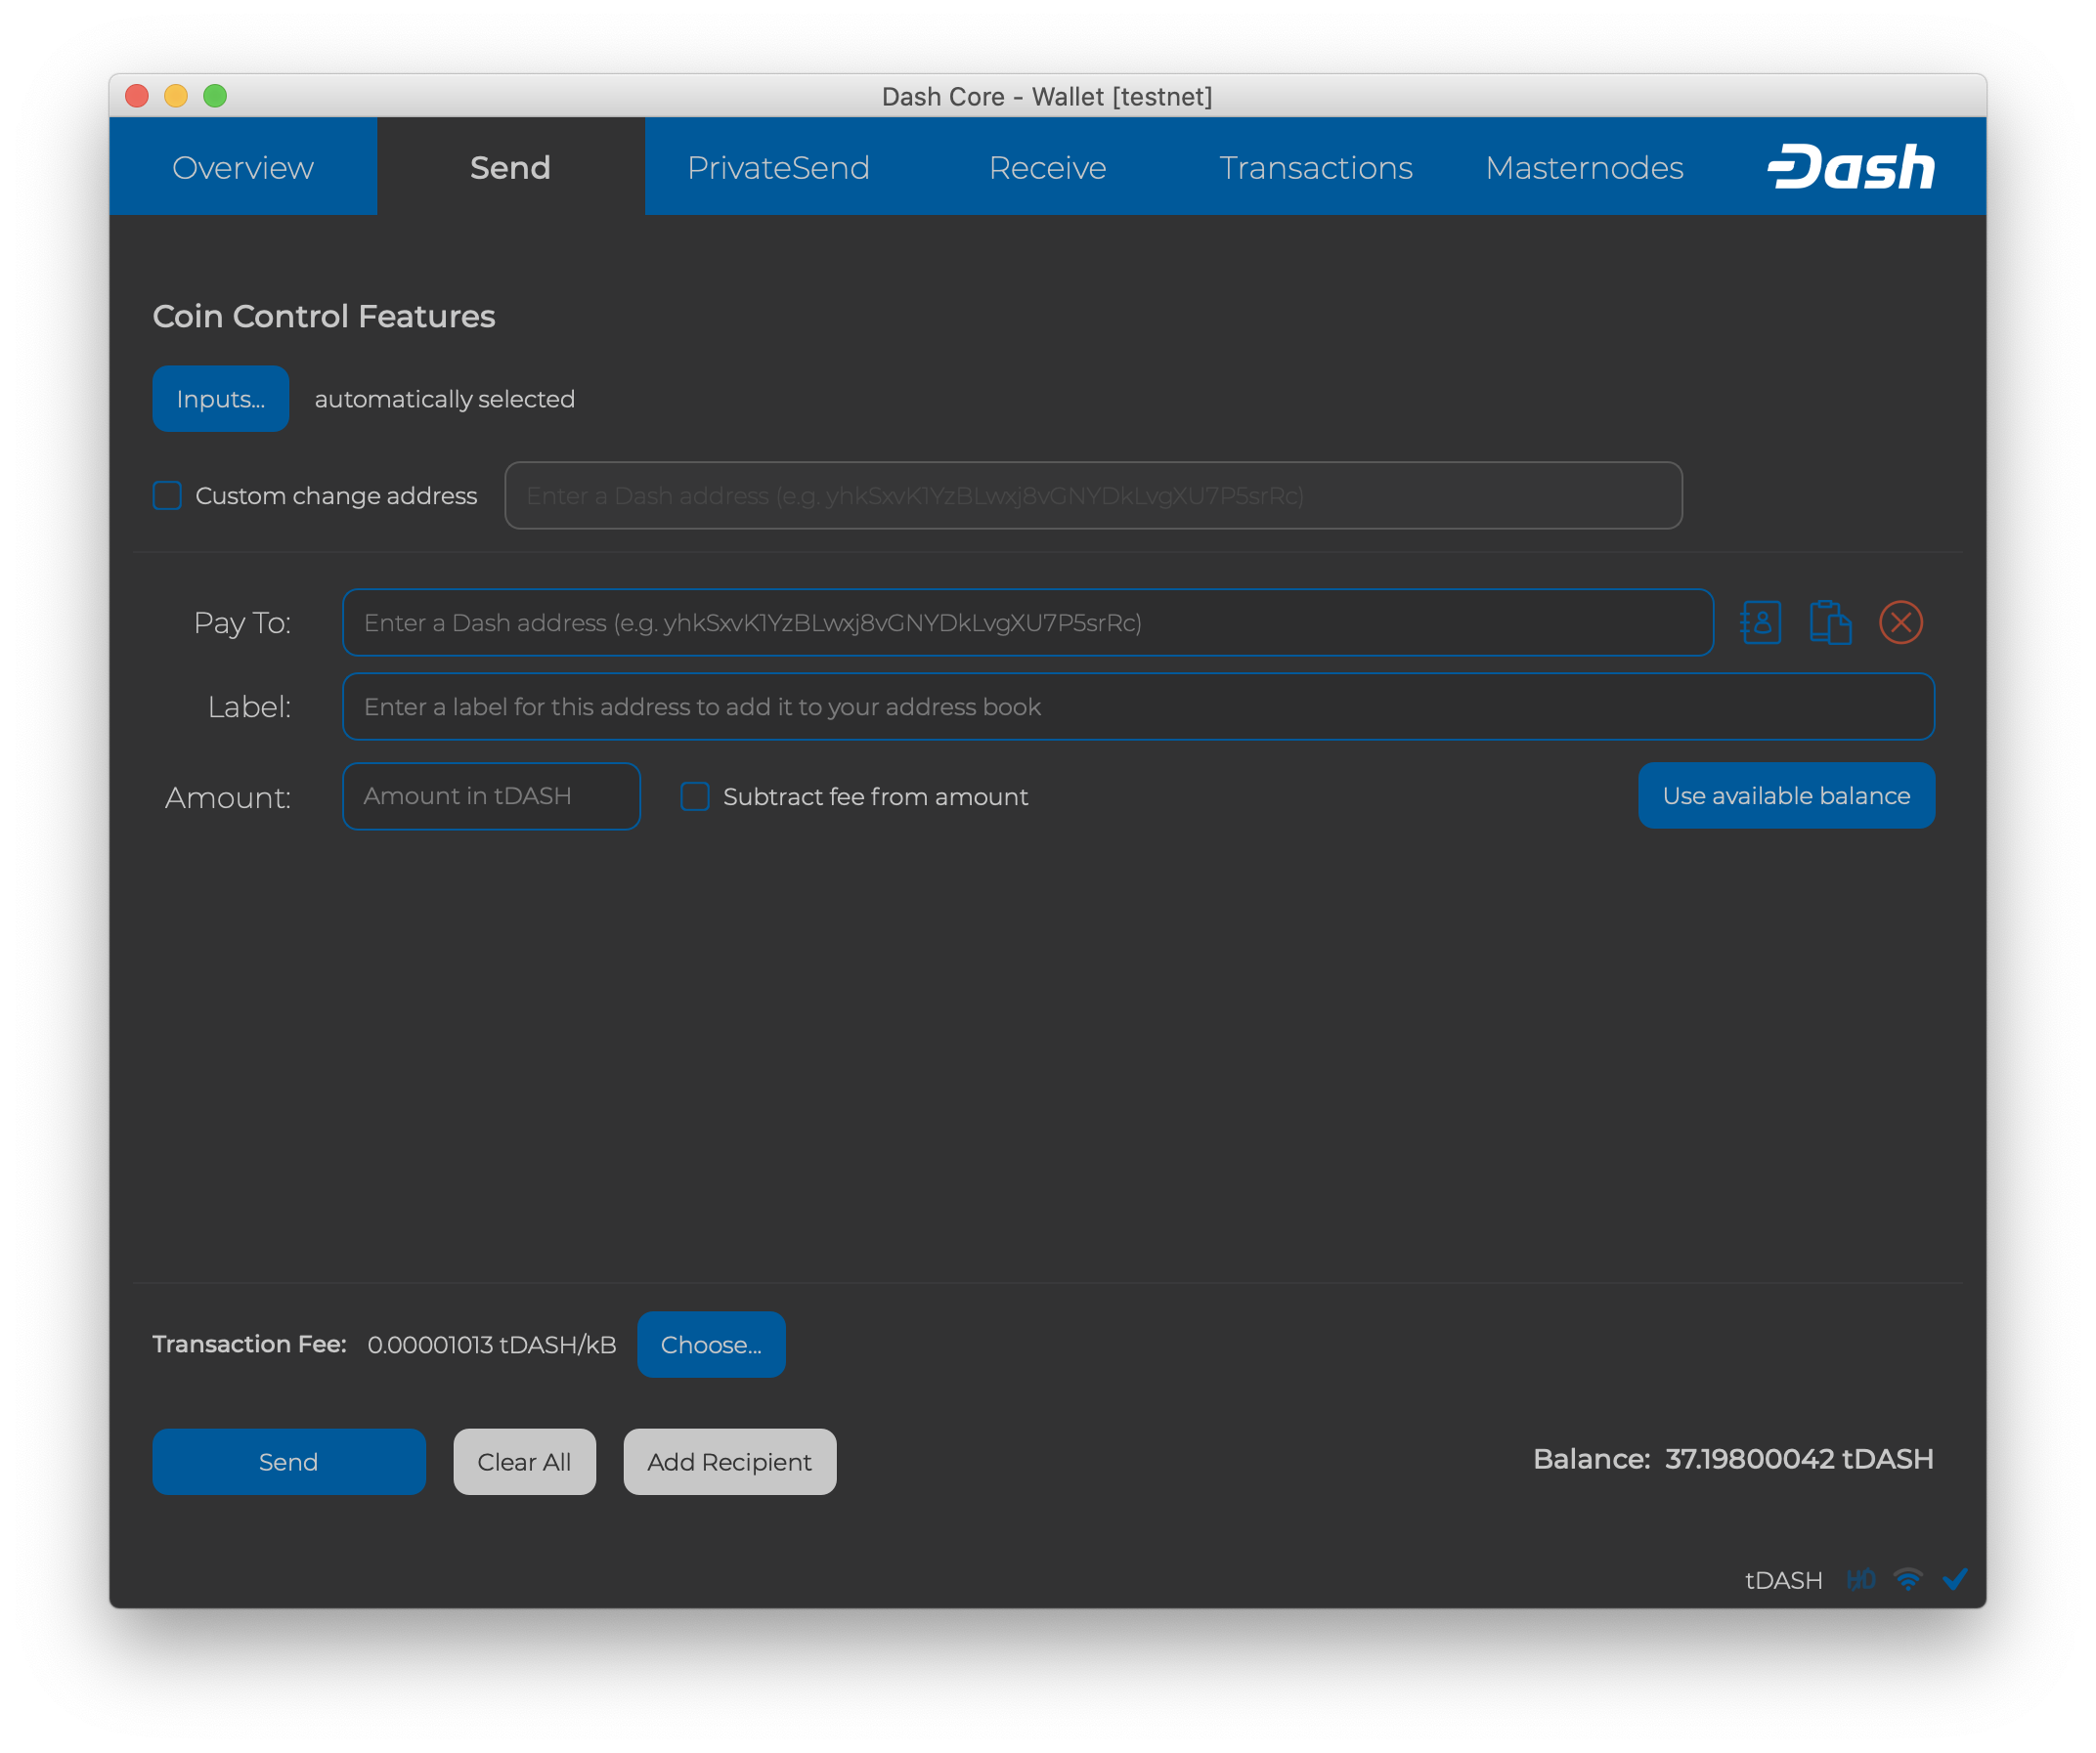
Task: Focus the Amount in tDASH field
Action: coord(491,796)
